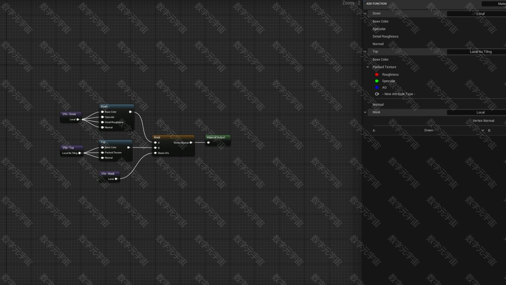
Task: Click the Packed Texture input pin on Top node
Action: [x=102, y=152]
